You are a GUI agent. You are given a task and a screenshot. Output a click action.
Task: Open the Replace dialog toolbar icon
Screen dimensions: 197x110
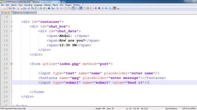pos(53,8)
